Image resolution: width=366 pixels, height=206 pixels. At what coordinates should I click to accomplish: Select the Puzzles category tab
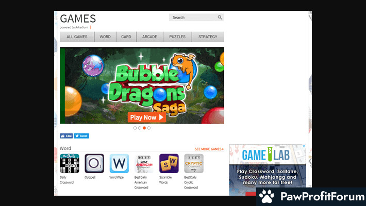point(177,37)
